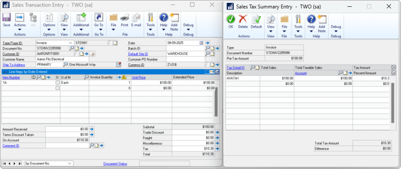Viewport: 401px width, 169px height.
Task: Click the Customer PO Number field
Action: (185, 59)
